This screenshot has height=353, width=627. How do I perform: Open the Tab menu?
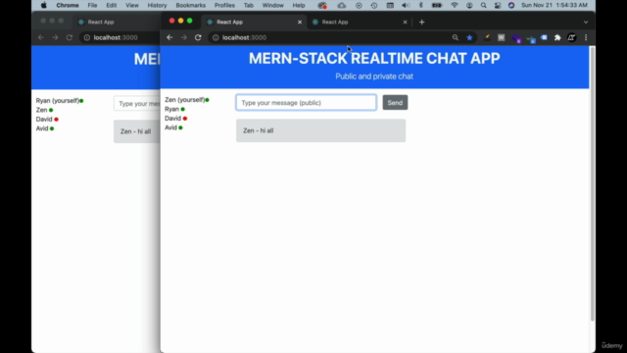248,5
